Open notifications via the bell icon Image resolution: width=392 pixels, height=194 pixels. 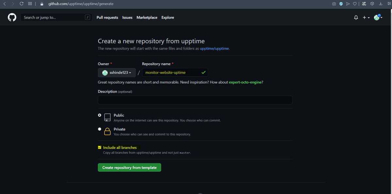tap(356, 18)
